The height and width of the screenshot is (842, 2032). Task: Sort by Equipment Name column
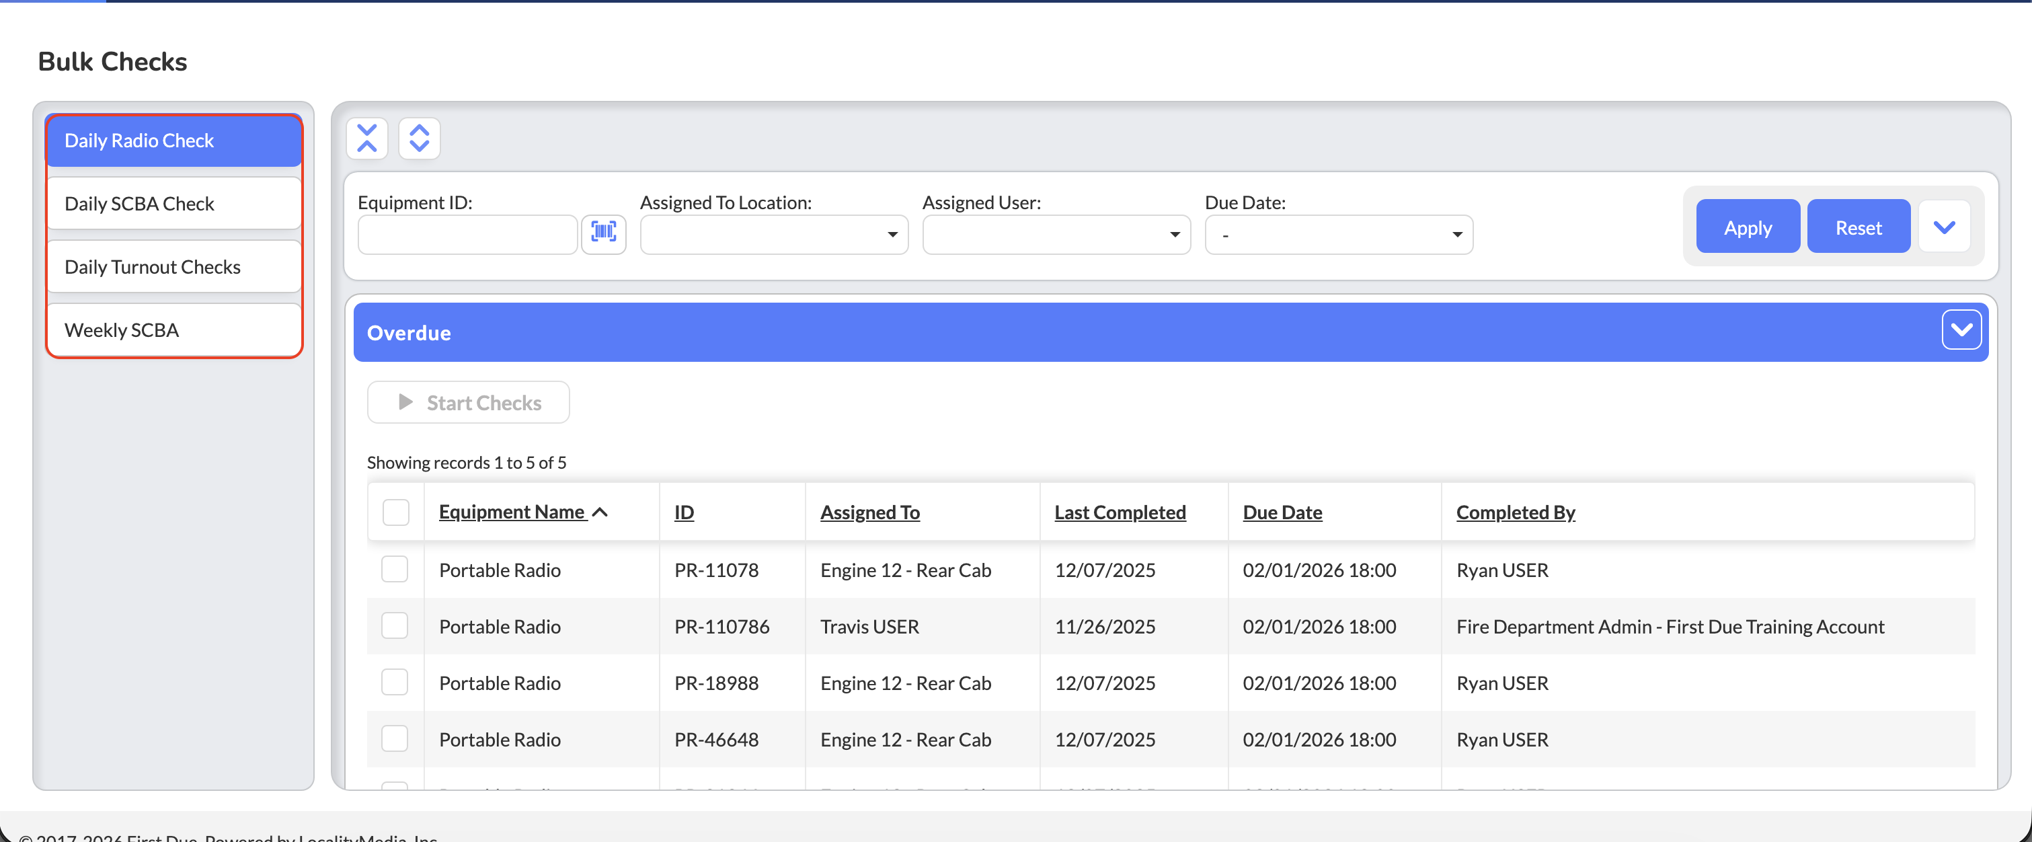click(512, 512)
